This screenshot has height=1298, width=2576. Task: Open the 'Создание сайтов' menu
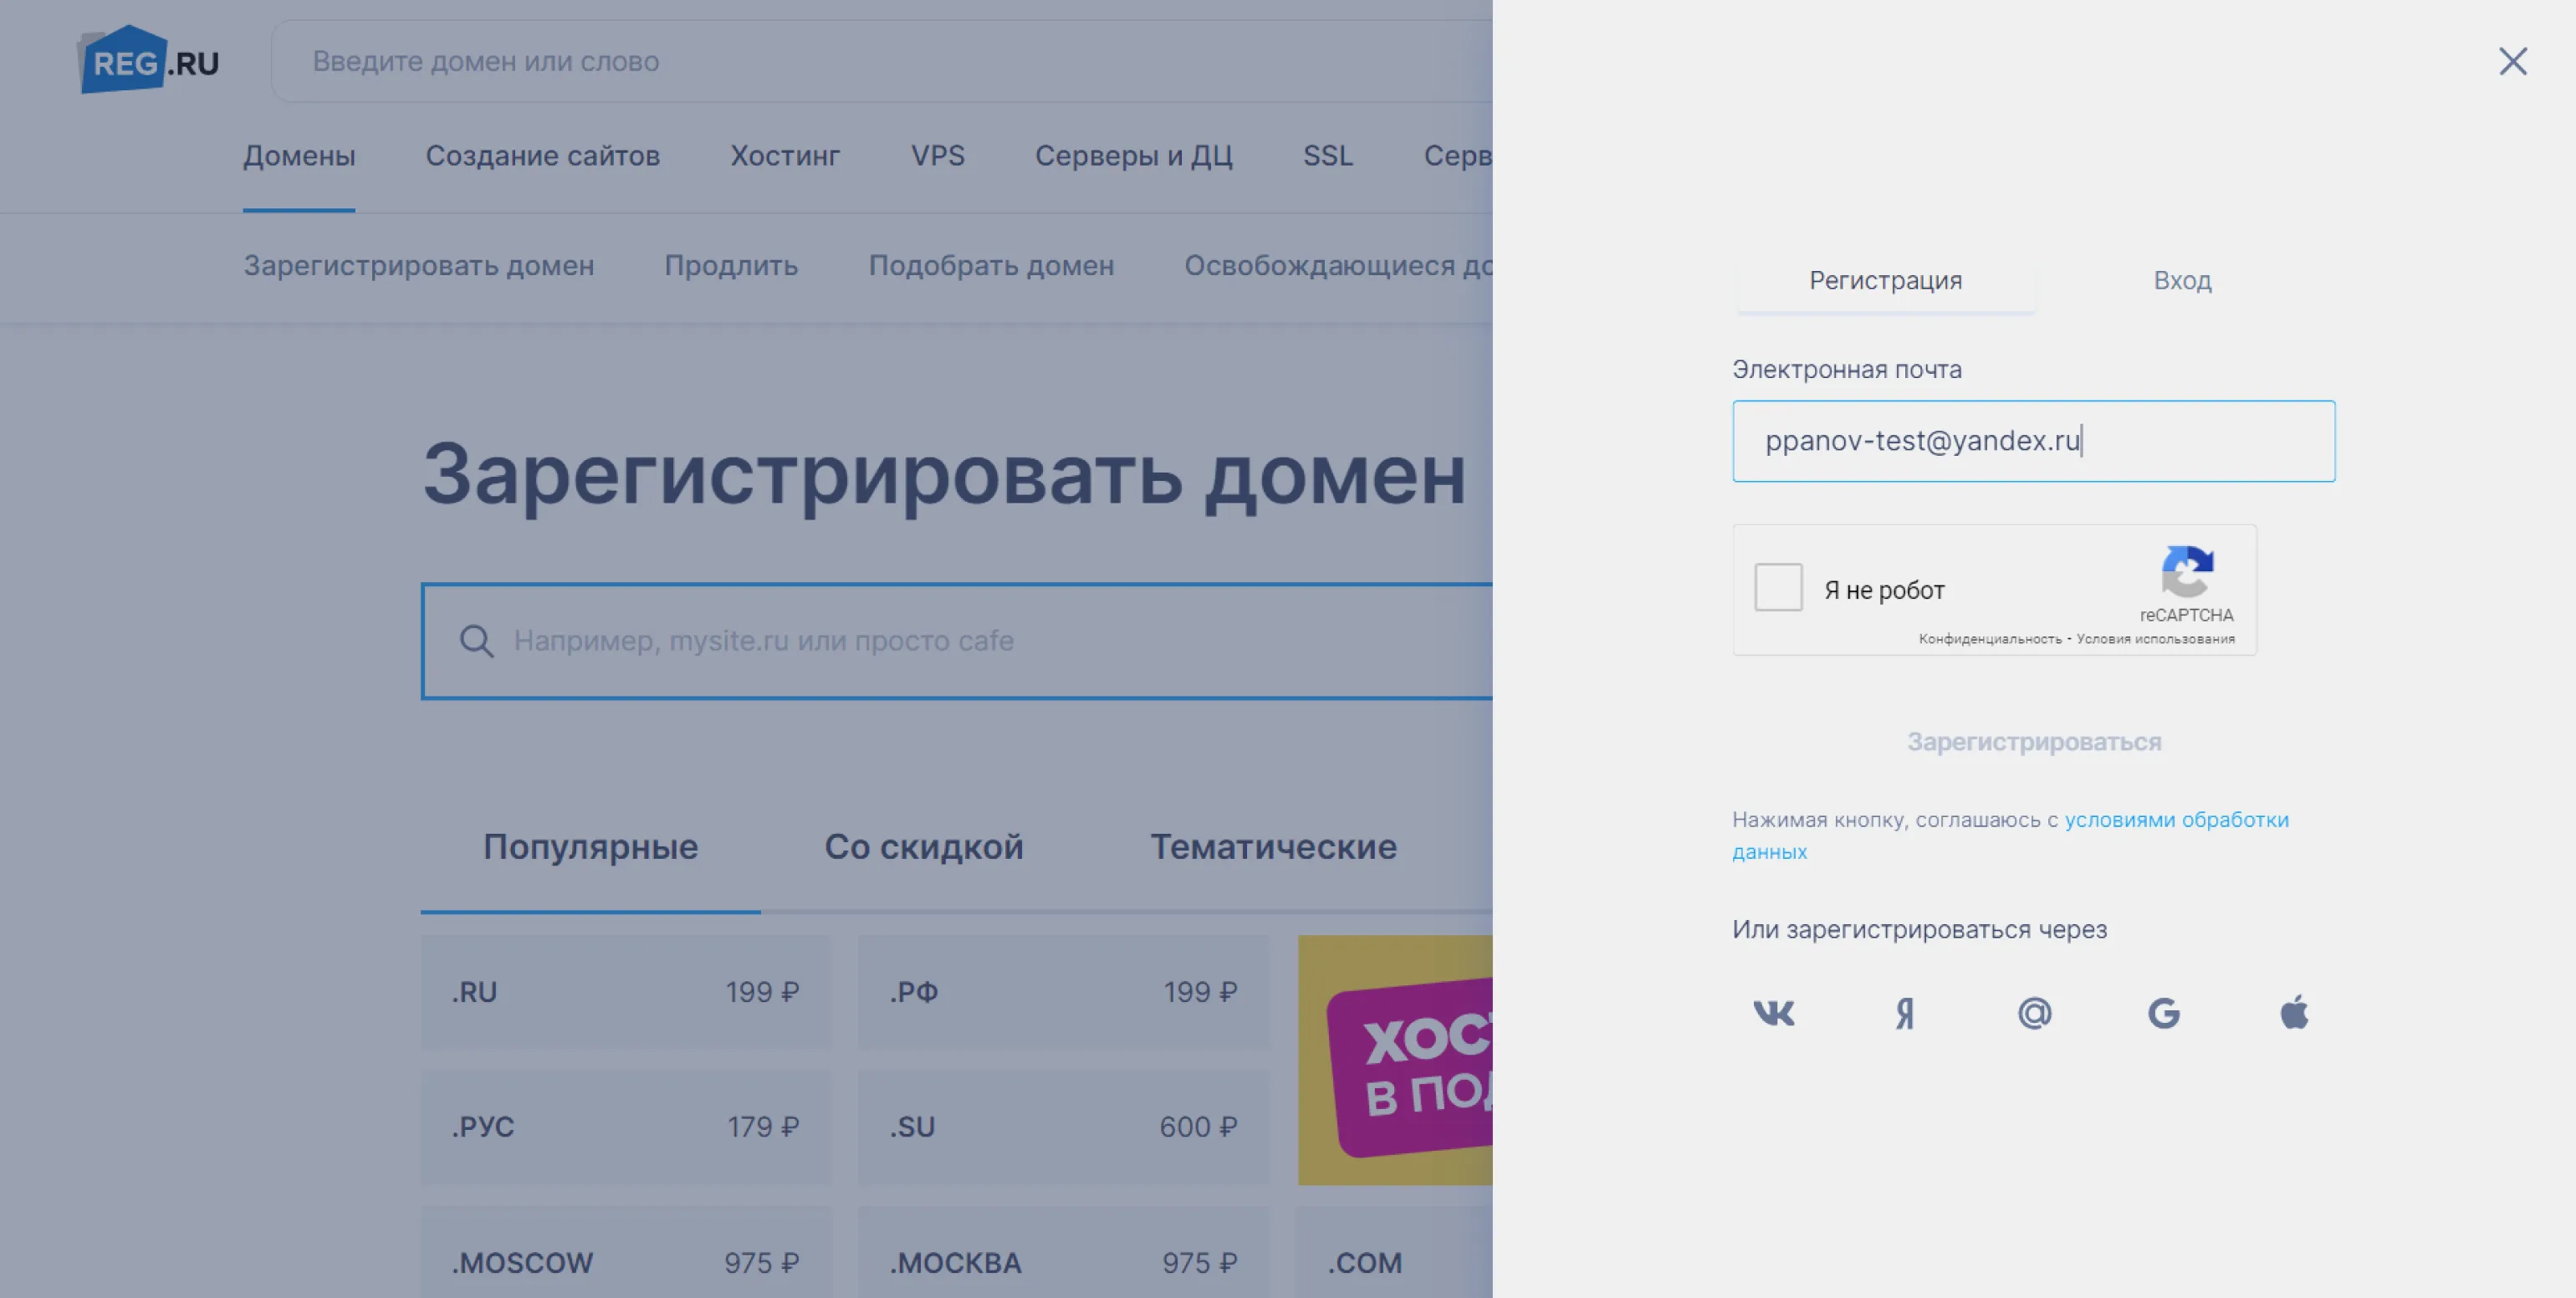point(543,156)
